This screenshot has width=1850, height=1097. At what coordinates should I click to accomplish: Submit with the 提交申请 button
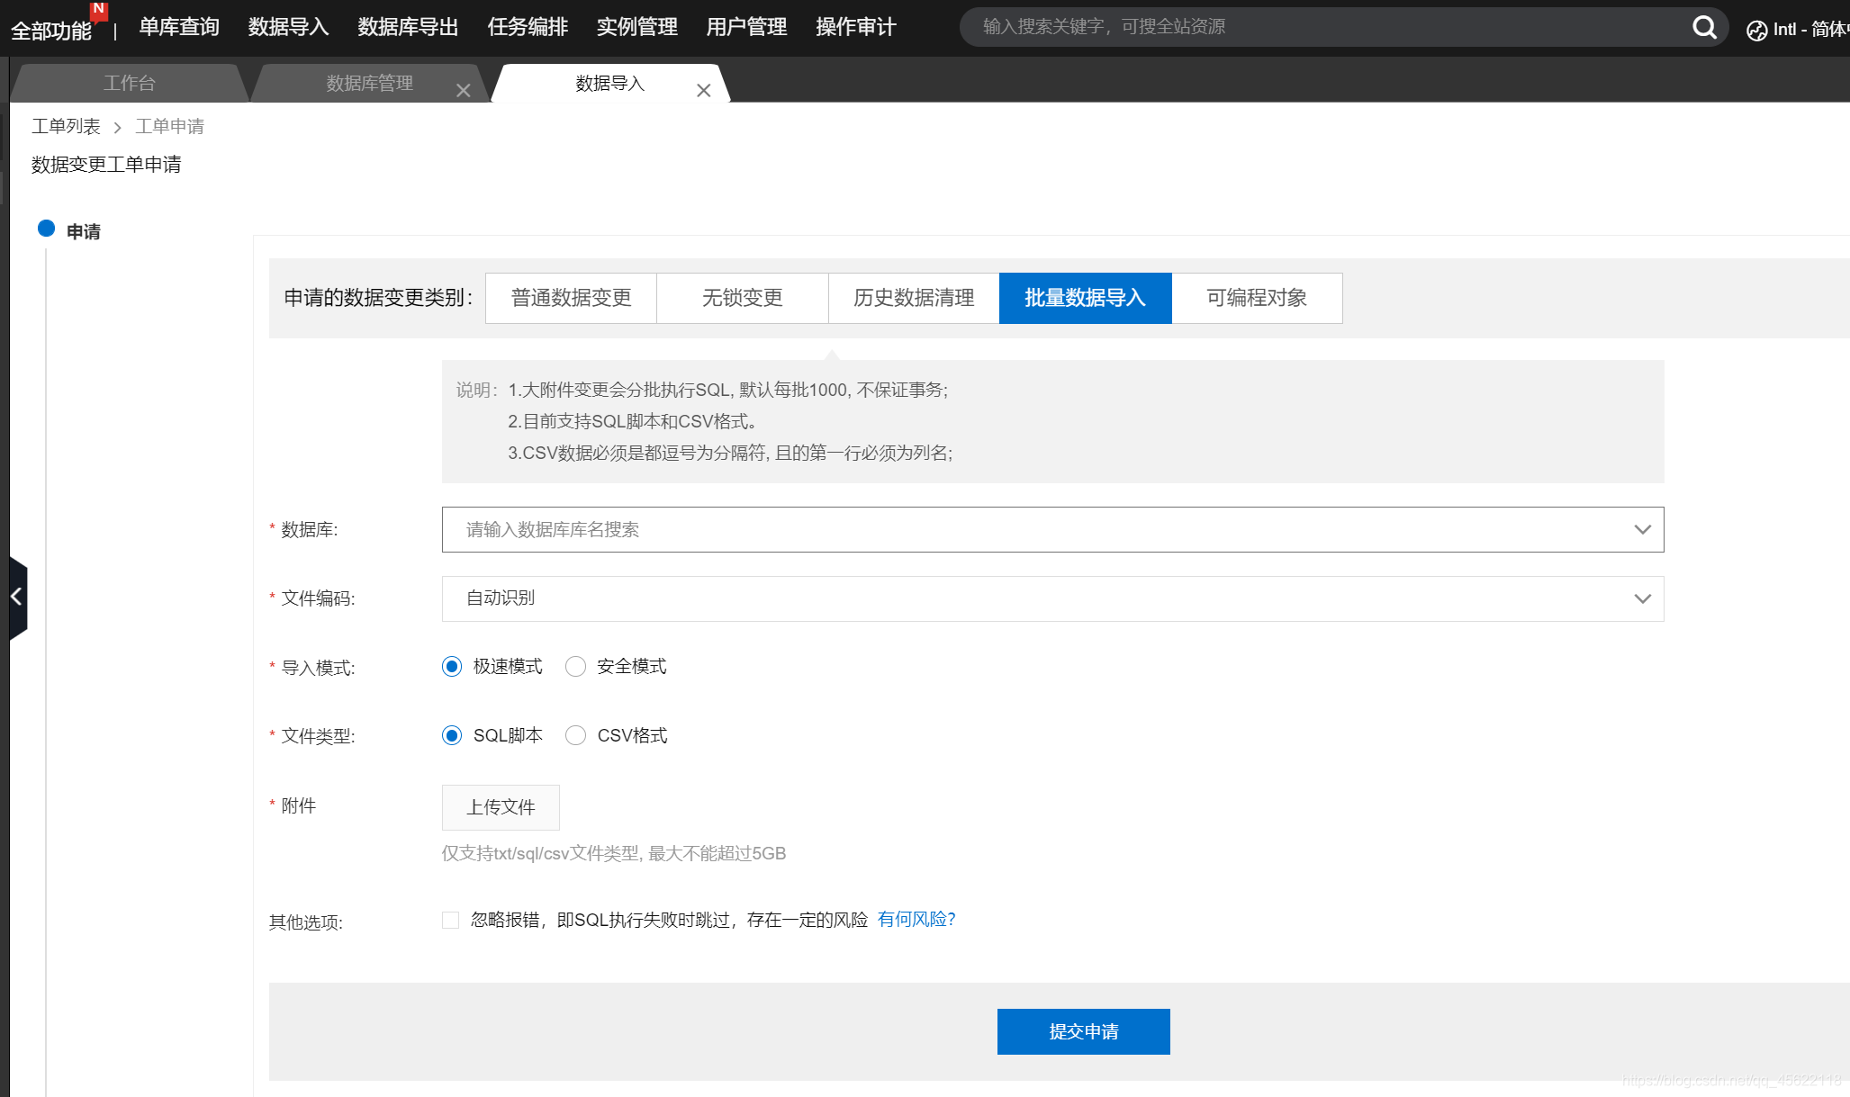pyautogui.click(x=1083, y=1031)
